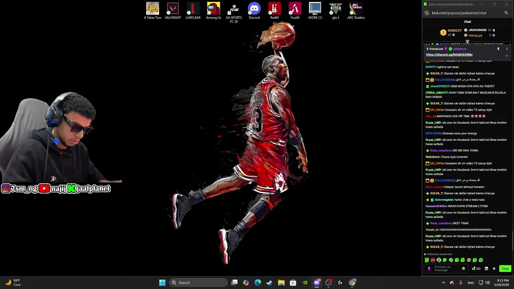Open the JAHHANAM leaderboard profile
The height and width of the screenshot is (289, 514).
click(477, 30)
